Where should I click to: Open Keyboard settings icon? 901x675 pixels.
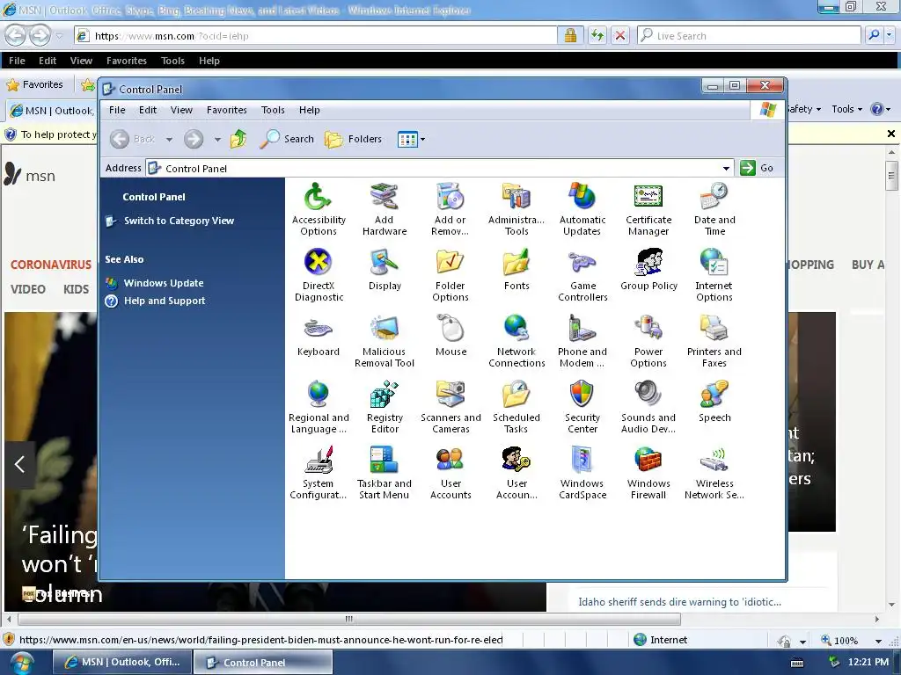click(x=318, y=336)
